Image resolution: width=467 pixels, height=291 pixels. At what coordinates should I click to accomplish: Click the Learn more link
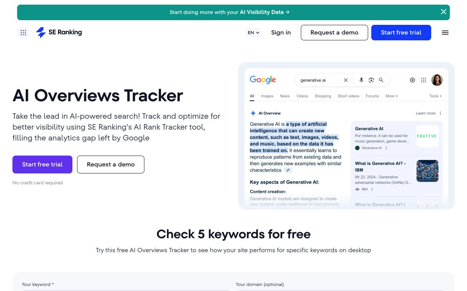pyautogui.click(x=426, y=113)
